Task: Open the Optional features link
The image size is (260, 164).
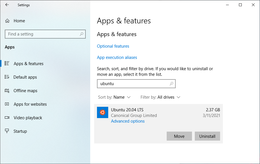Action: (x=113, y=46)
